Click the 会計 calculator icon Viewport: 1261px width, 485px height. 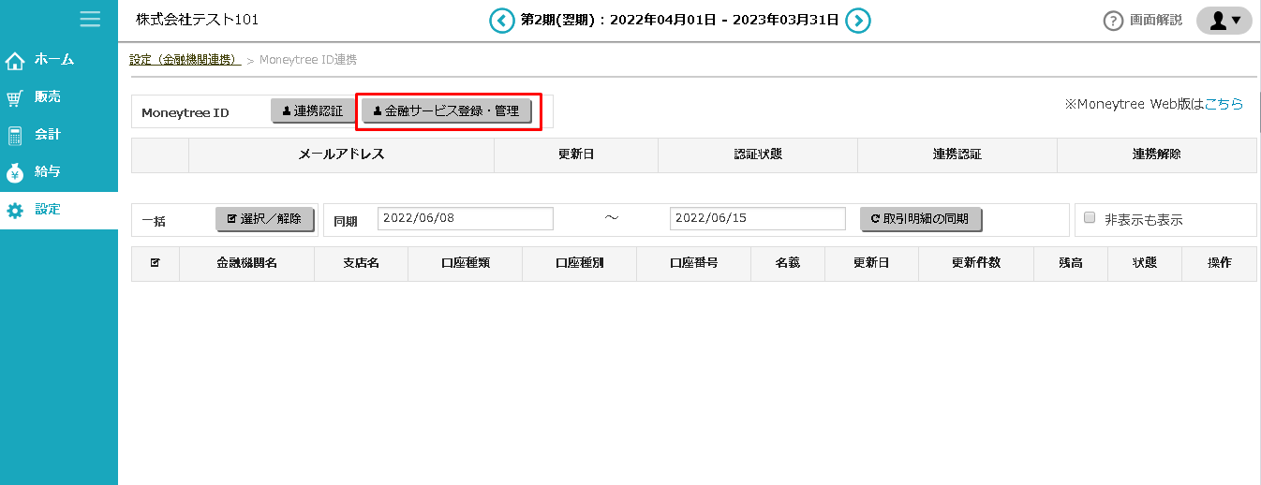(x=15, y=136)
